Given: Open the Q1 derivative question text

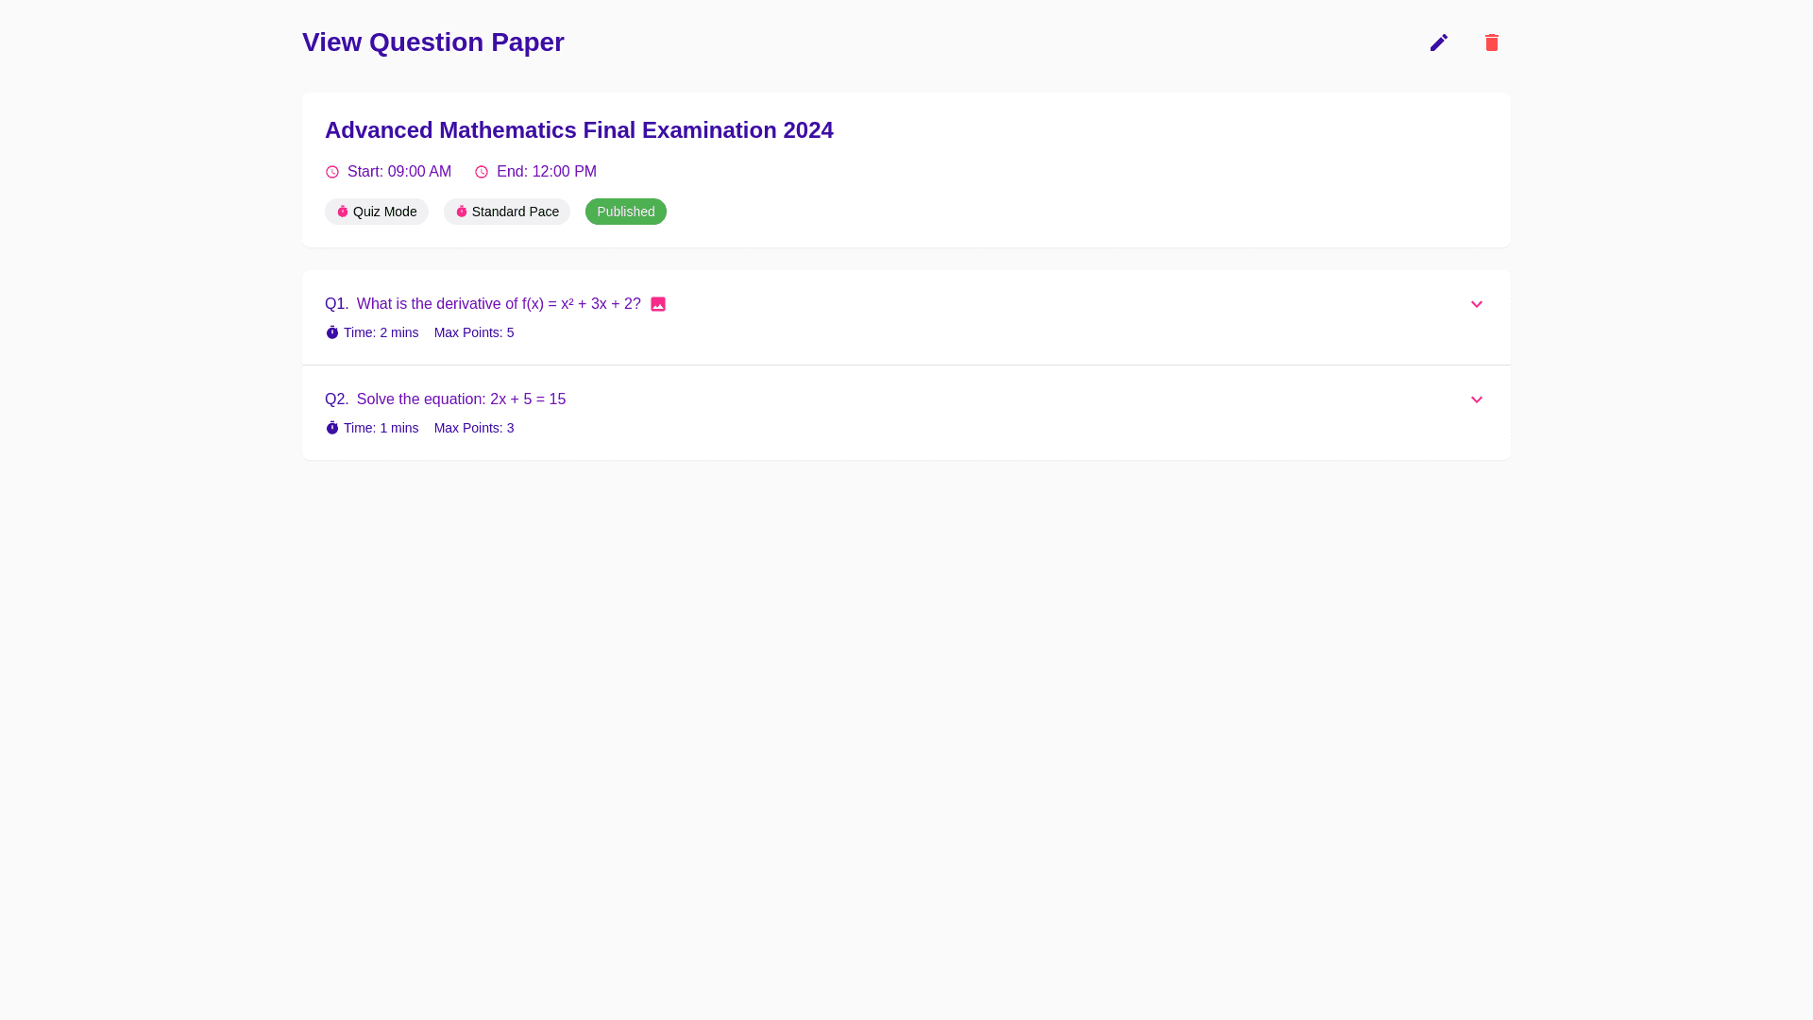Looking at the screenshot, I should [499, 304].
